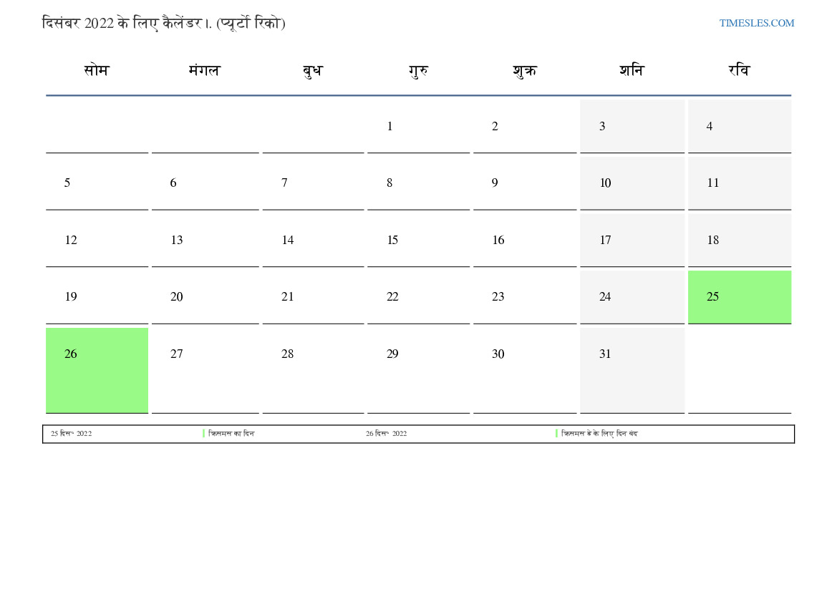Select the green holiday cell 26
Image resolution: width=837 pixels, height=592 pixels.
(x=97, y=370)
